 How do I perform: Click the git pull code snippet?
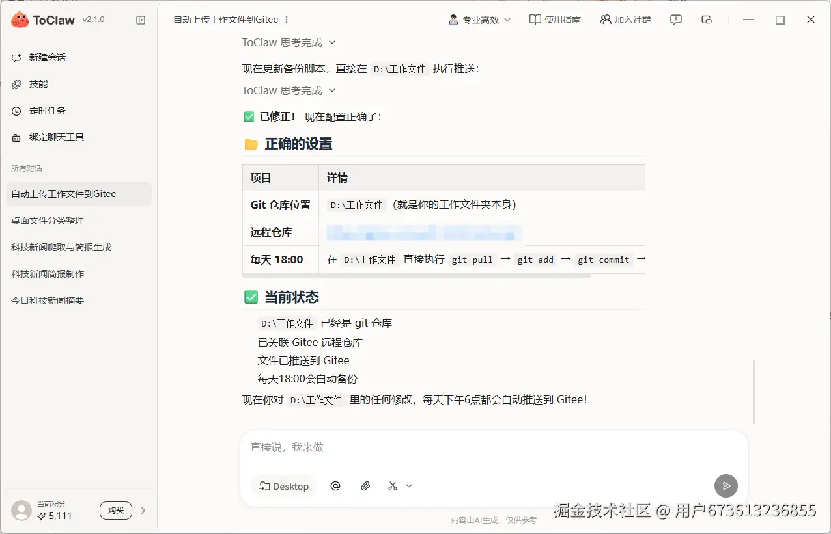(472, 260)
